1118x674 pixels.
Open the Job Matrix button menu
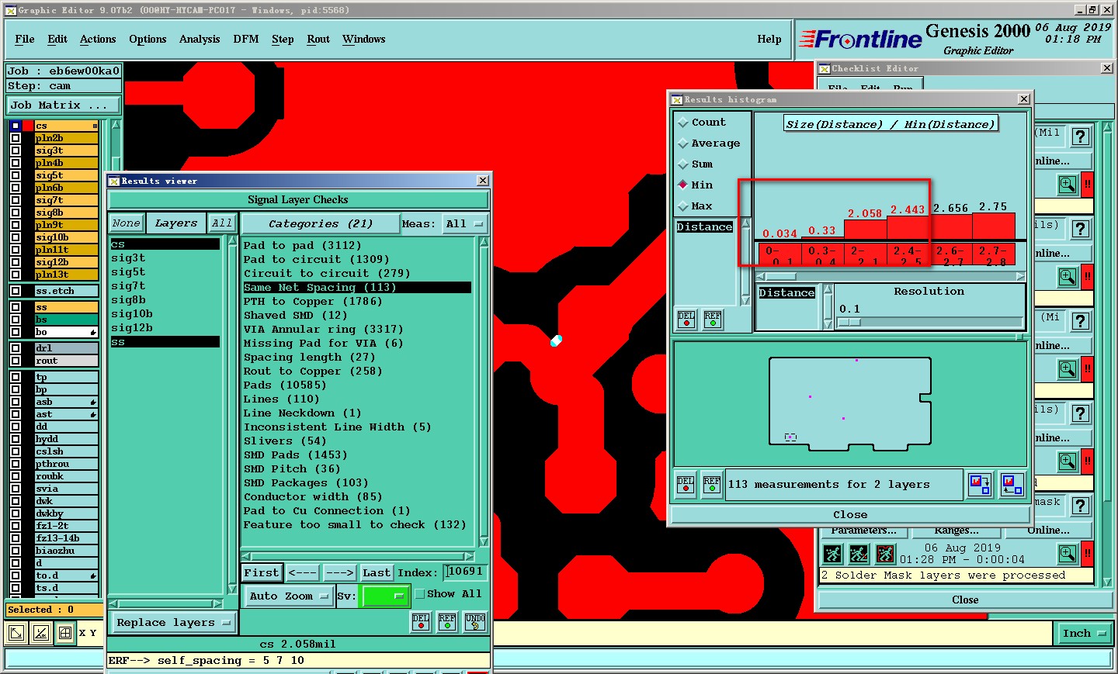tap(64, 105)
